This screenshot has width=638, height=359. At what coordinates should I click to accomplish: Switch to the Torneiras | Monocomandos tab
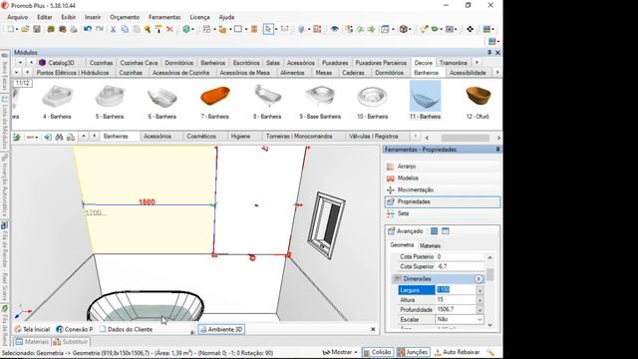pyautogui.click(x=299, y=137)
